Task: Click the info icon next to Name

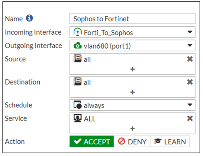Action: click(x=30, y=18)
